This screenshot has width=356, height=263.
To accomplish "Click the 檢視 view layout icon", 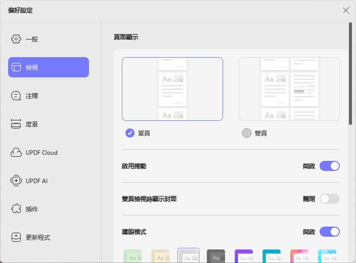I will tap(16, 67).
